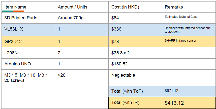This screenshot has height=109, width=216.
Task: Click the orange underline segment under Item Name
Action: pyautogui.click(x=19, y=12)
